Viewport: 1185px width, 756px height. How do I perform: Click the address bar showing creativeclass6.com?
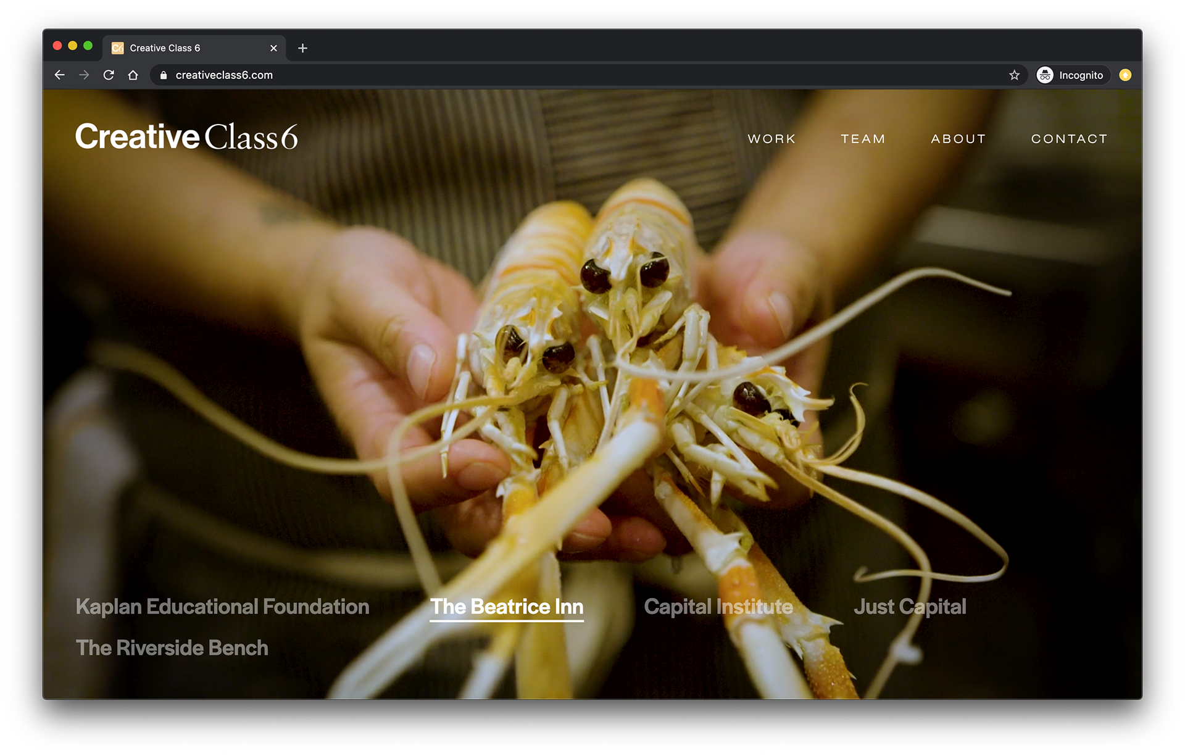[588, 75]
